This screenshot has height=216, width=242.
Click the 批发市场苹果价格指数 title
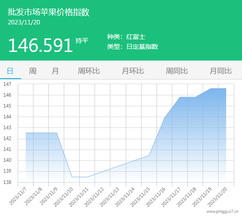48,12
